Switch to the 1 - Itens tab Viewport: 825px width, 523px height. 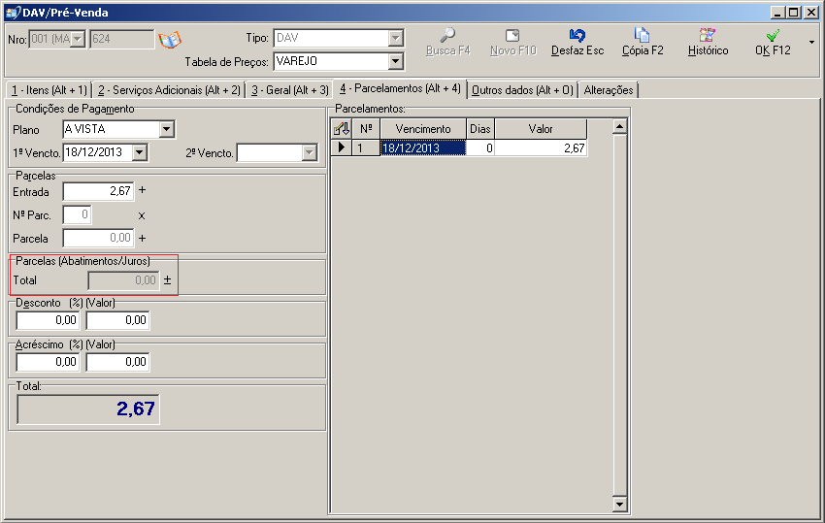(x=49, y=90)
